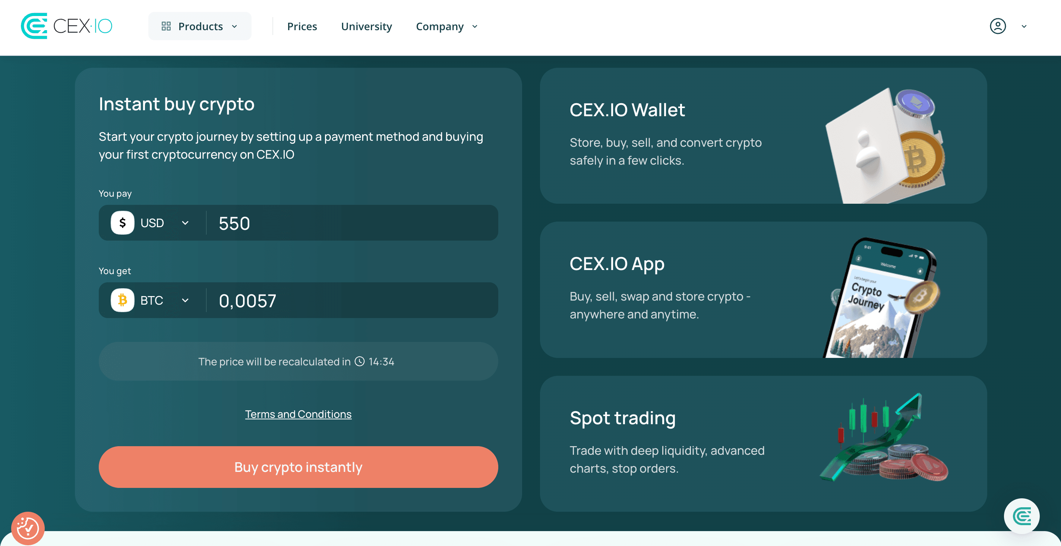Click the You get label
The width and height of the screenshot is (1061, 546).
[x=114, y=271]
